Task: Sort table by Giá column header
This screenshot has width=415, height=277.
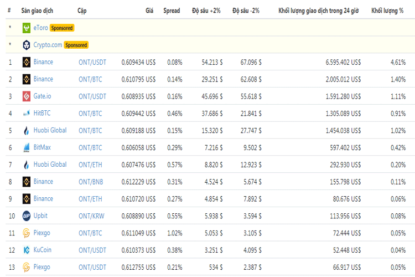Action: [x=149, y=11]
